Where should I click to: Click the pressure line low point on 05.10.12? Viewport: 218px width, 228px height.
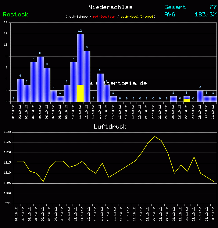coord(43,181)
